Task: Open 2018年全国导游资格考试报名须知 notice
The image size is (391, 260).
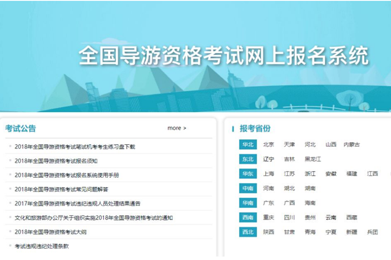Action: (56, 161)
